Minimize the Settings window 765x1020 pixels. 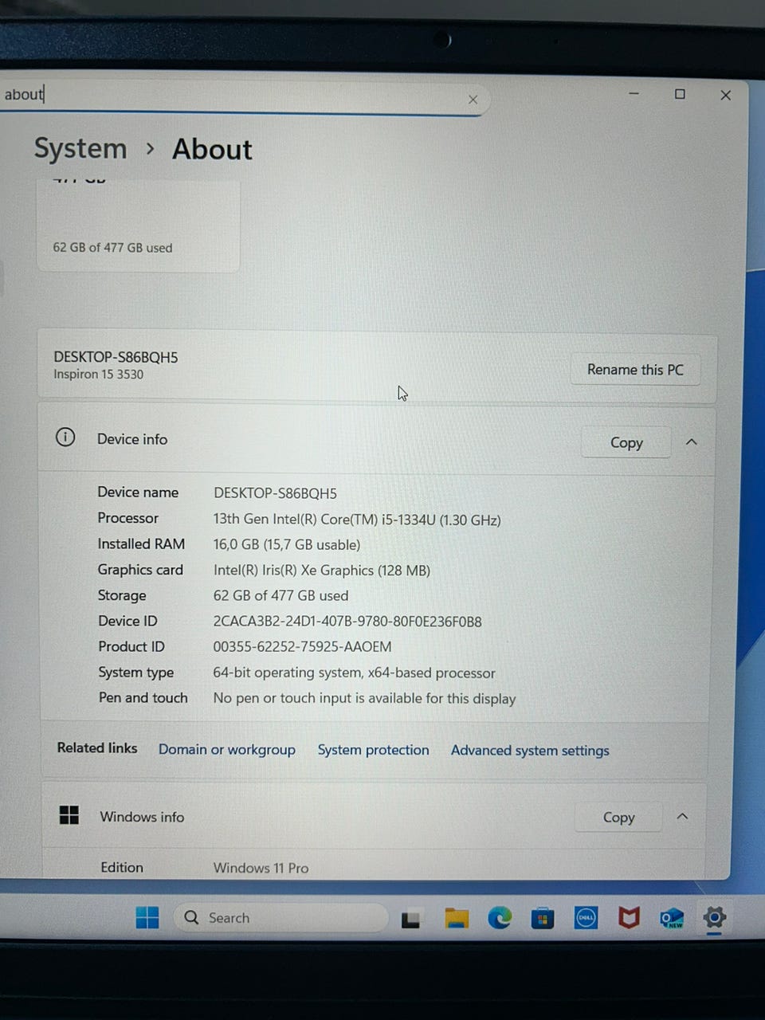pyautogui.click(x=634, y=94)
